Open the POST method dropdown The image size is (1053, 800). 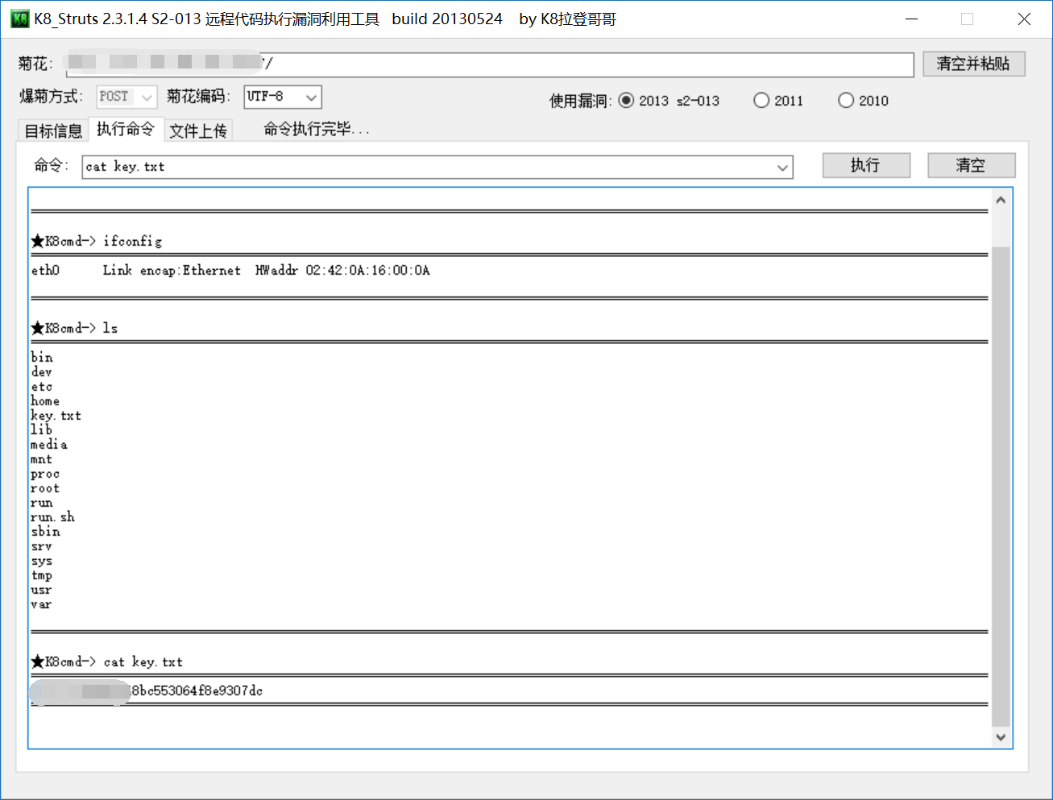pyautogui.click(x=146, y=97)
